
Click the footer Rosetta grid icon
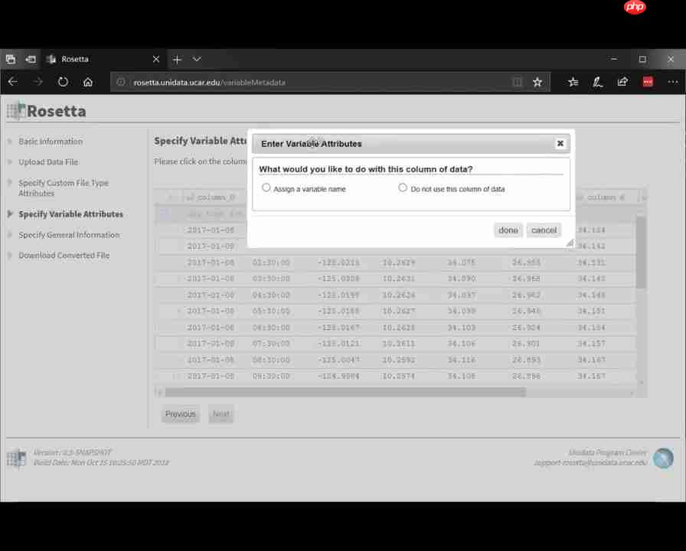tap(16, 458)
